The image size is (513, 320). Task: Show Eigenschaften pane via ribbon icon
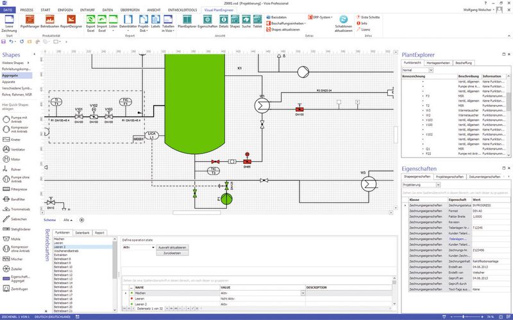coord(207,22)
